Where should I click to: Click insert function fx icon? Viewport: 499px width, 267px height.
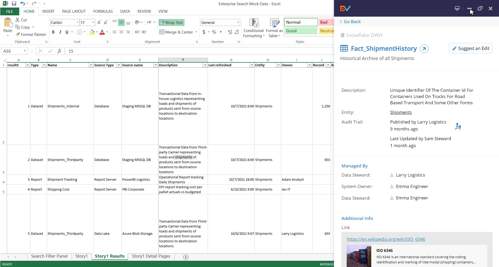click(60, 51)
